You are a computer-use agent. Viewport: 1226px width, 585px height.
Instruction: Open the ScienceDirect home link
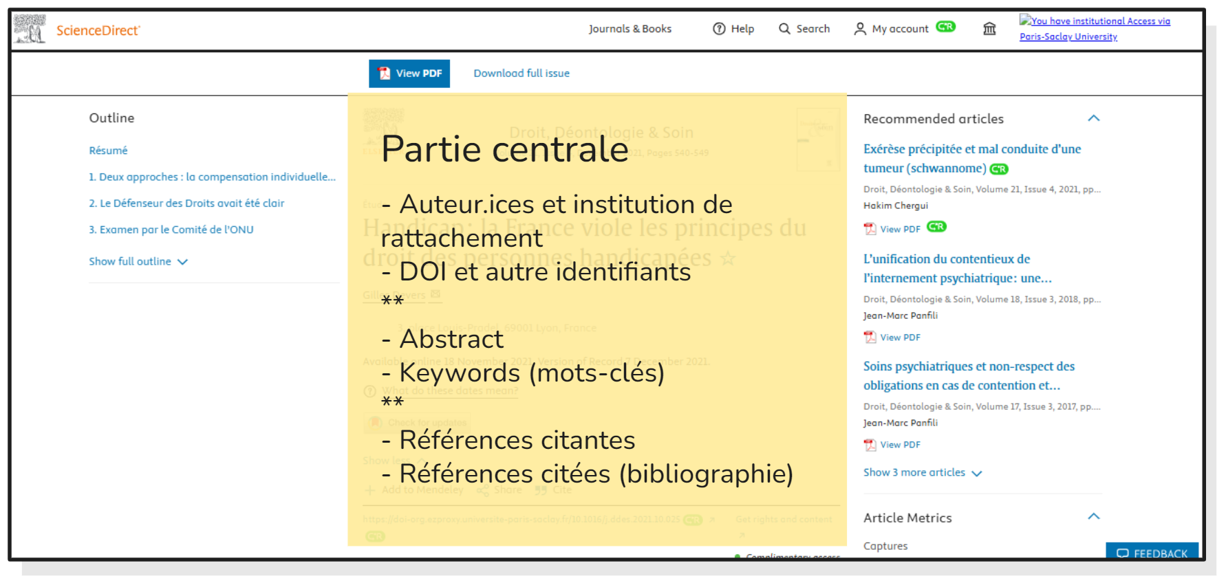98,30
